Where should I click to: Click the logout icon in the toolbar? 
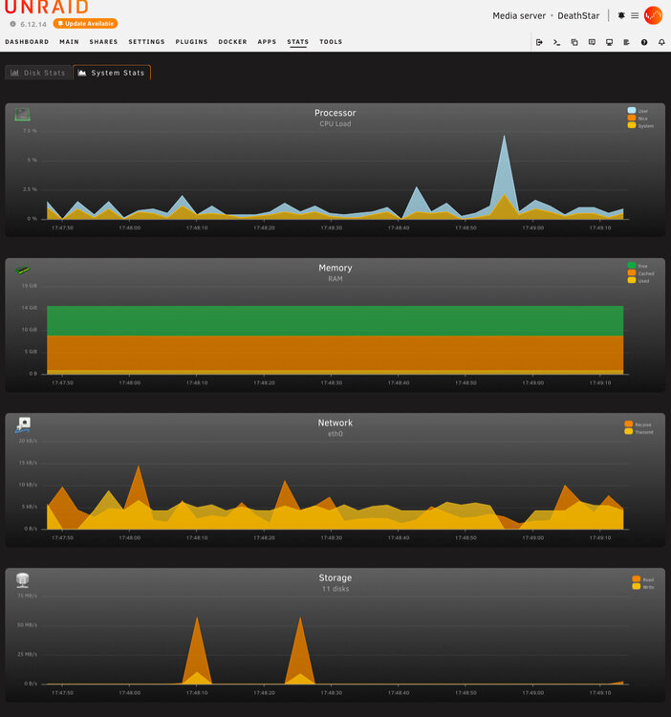(539, 42)
